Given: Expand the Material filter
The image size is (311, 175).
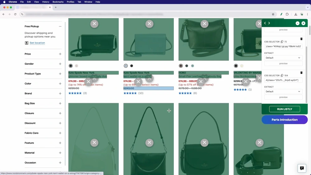Looking at the screenshot, I should click(x=60, y=153).
